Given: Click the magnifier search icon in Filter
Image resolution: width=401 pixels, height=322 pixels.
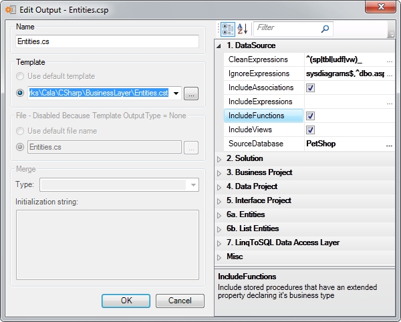Looking at the screenshot, I should pyautogui.click(x=325, y=29).
